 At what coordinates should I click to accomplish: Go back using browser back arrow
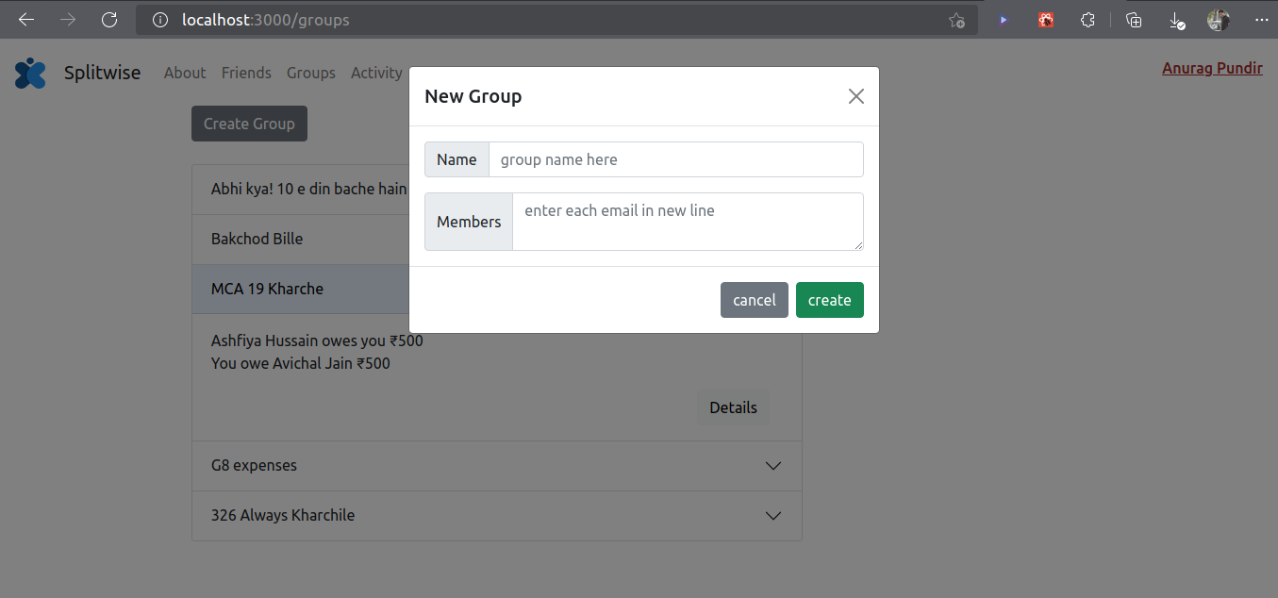25,19
